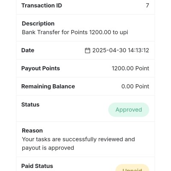Click the calendar icon beside the date
Screen dimensions: 171x171
[x=88, y=50]
